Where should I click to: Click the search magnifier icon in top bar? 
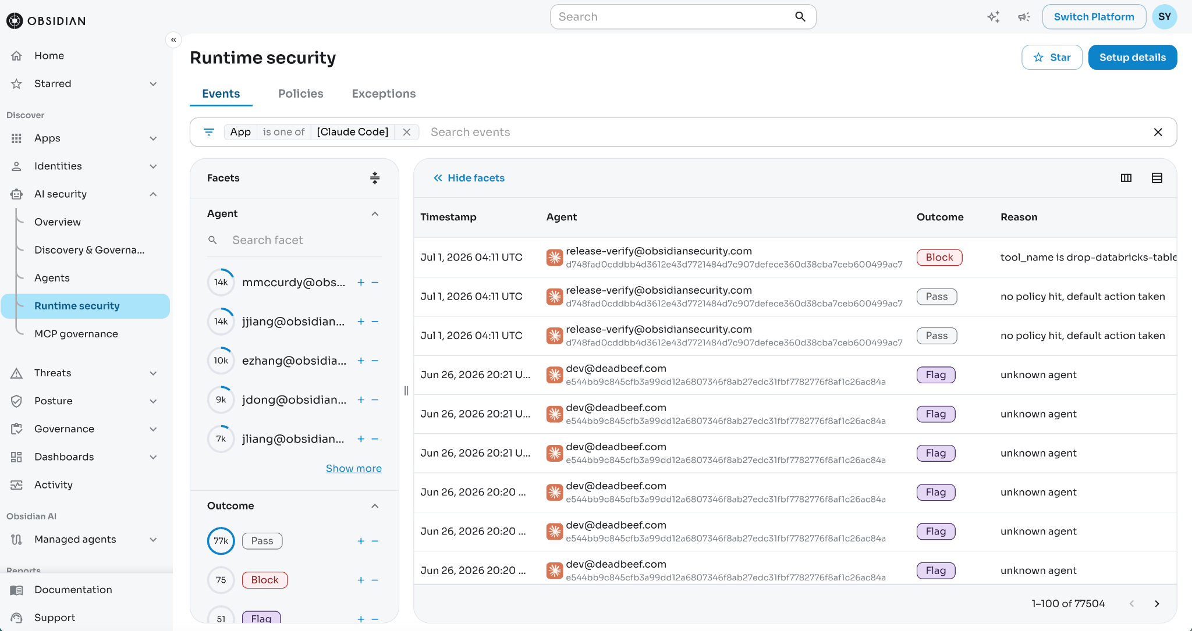800,17
